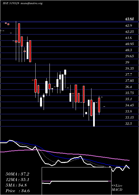The height and width of the screenshot is (195, 139).
Task: Click the 33.15 price axis label
Action: [130, 117]
